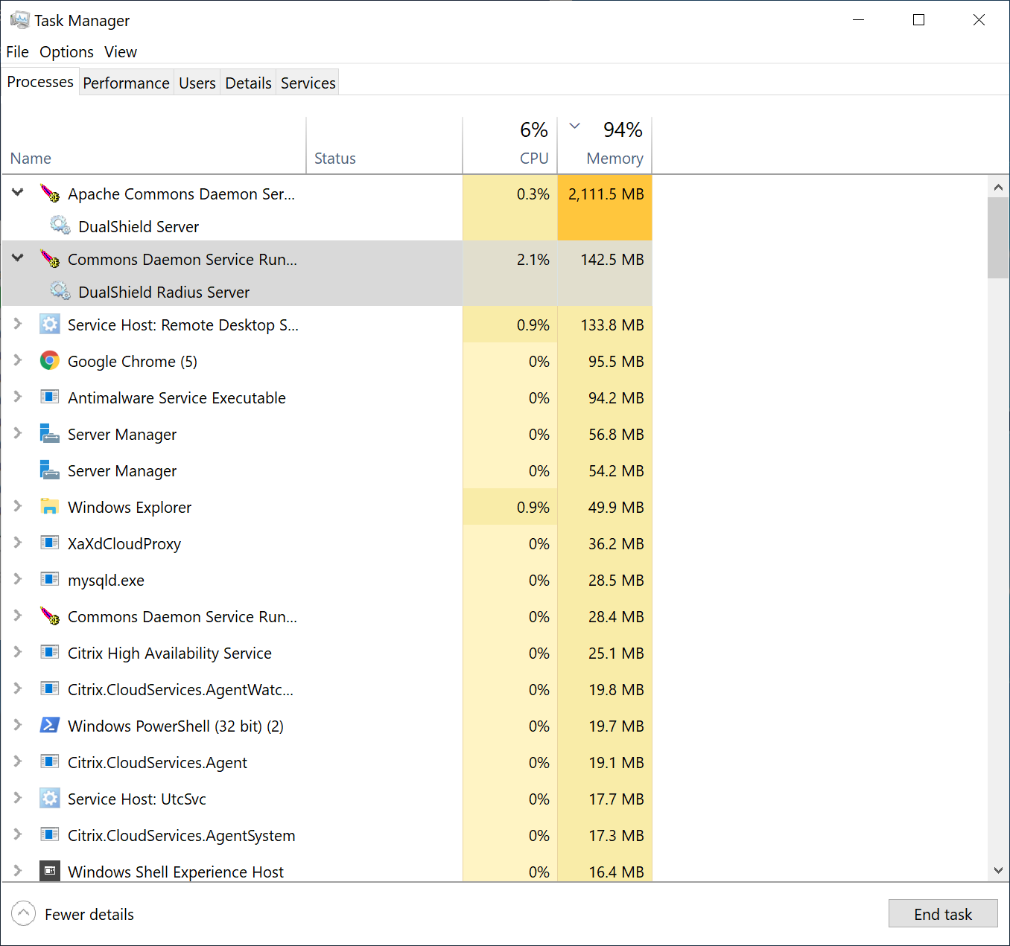The image size is (1010, 946).
Task: Click the Windows PowerShell process icon
Action: (x=50, y=726)
